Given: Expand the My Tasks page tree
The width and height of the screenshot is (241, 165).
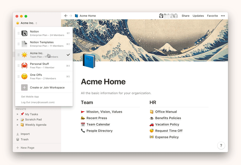Looking at the screenshot, I should 18,114.
